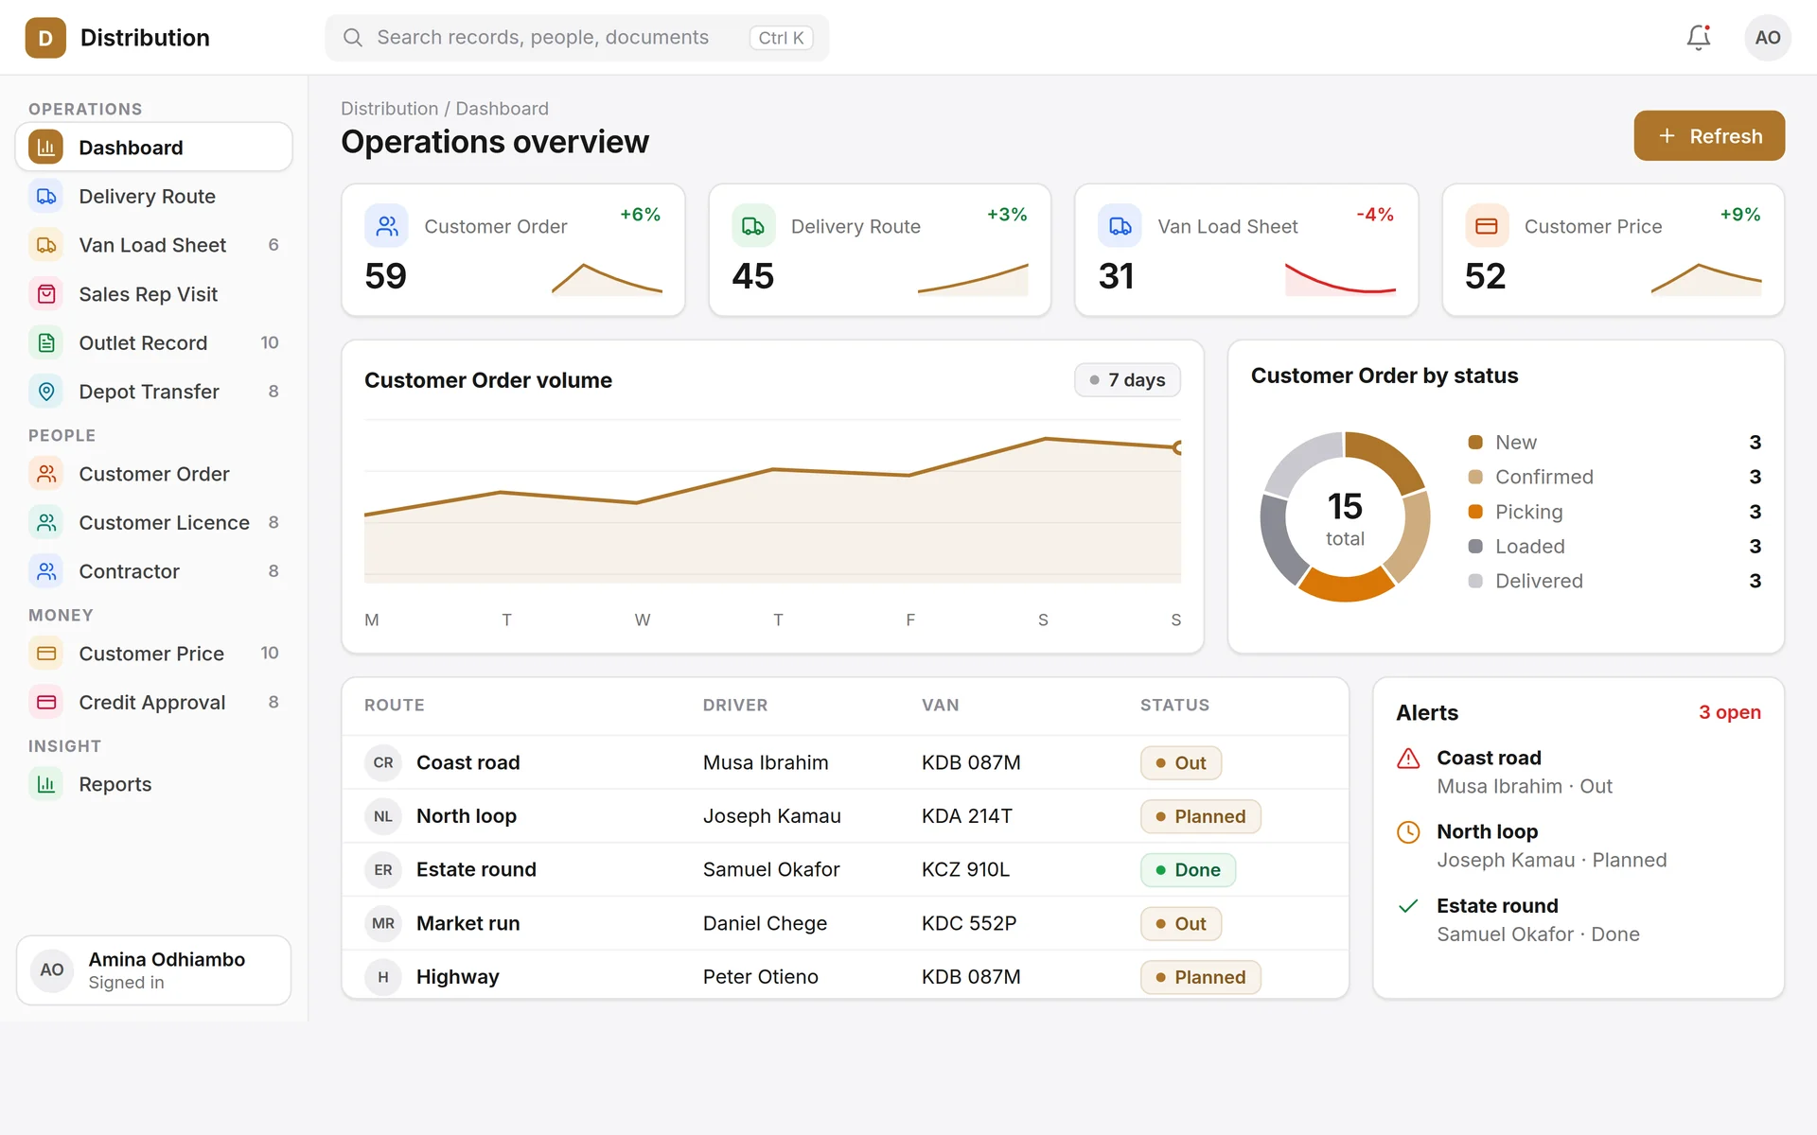The width and height of the screenshot is (1817, 1135).
Task: Click the Customer Price card icon in sidebar
Action: [46, 654]
